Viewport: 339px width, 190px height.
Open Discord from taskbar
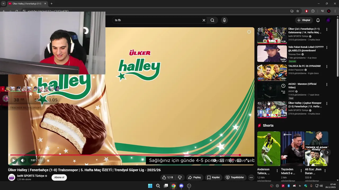181,186
